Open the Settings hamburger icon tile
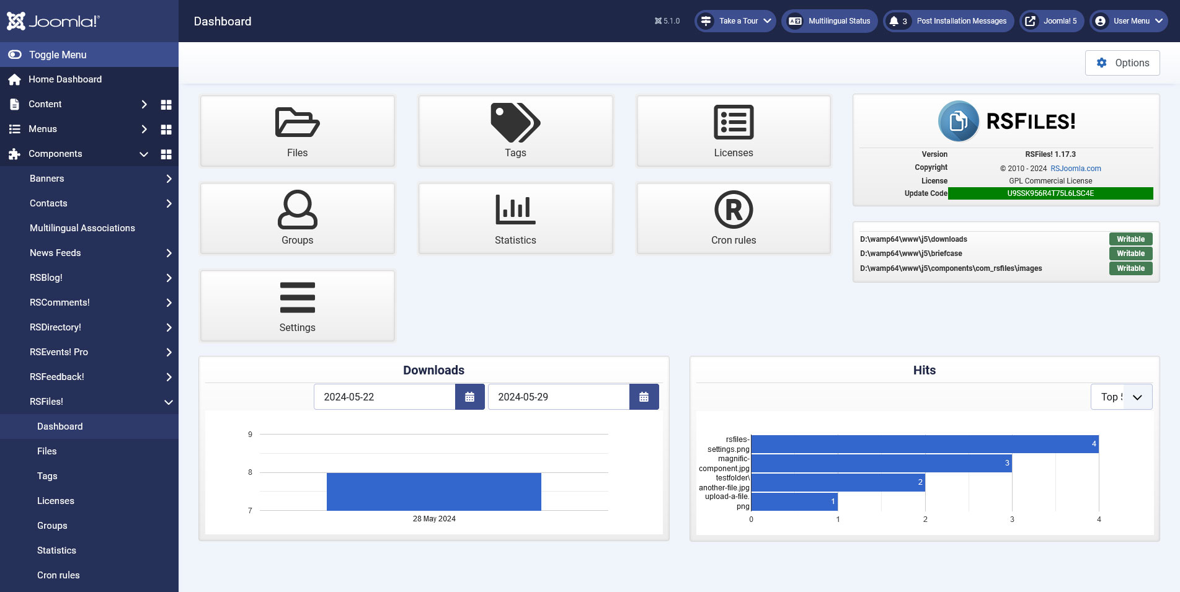1180x592 pixels. pos(297,306)
